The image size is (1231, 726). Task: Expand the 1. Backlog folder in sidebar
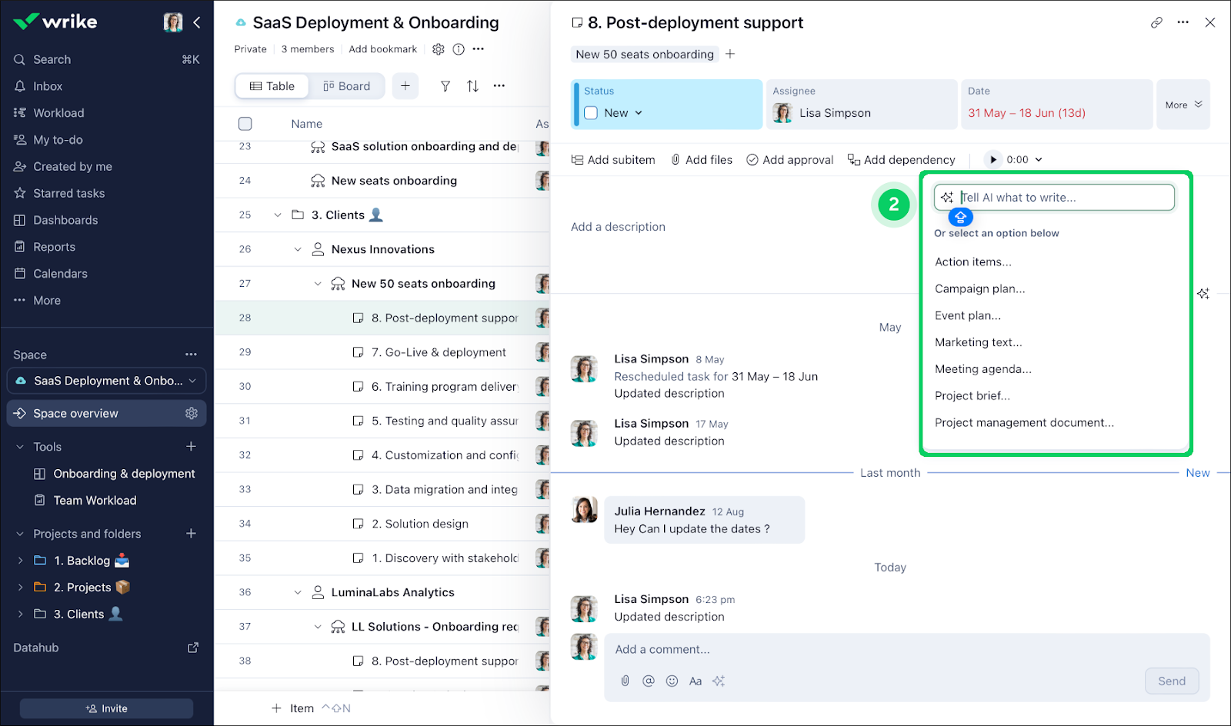20,561
